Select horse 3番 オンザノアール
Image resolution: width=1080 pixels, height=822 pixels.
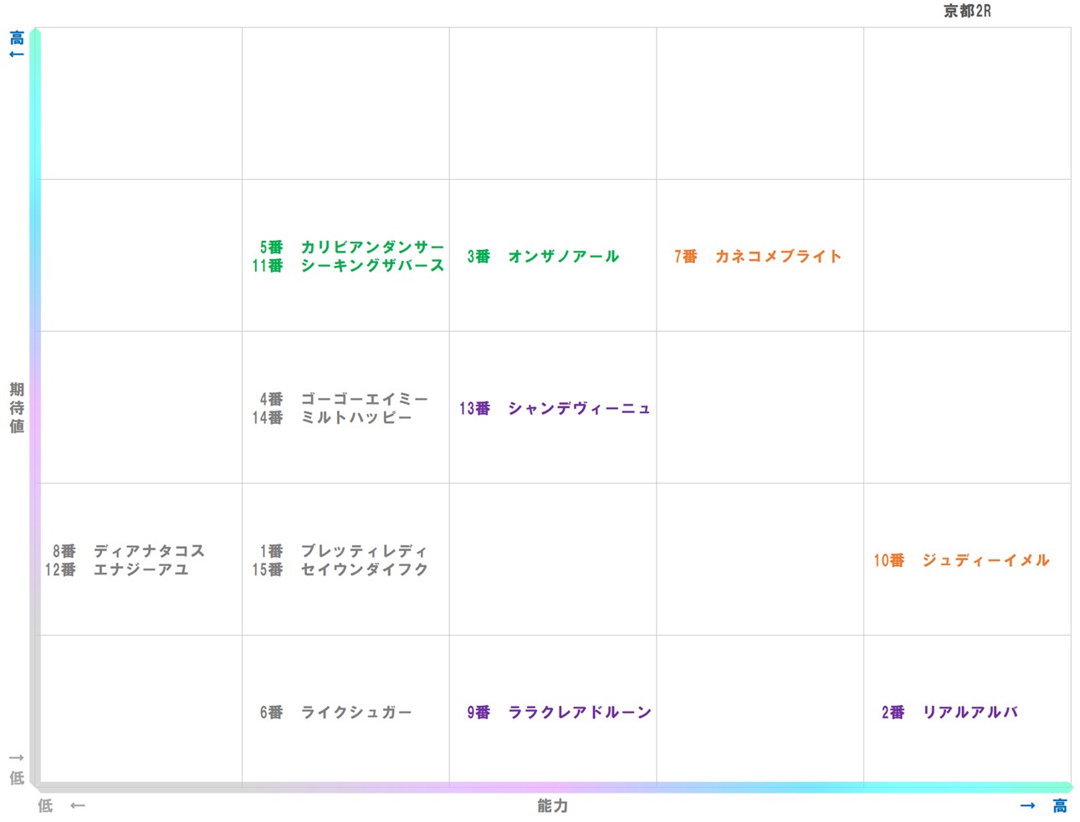click(x=544, y=257)
